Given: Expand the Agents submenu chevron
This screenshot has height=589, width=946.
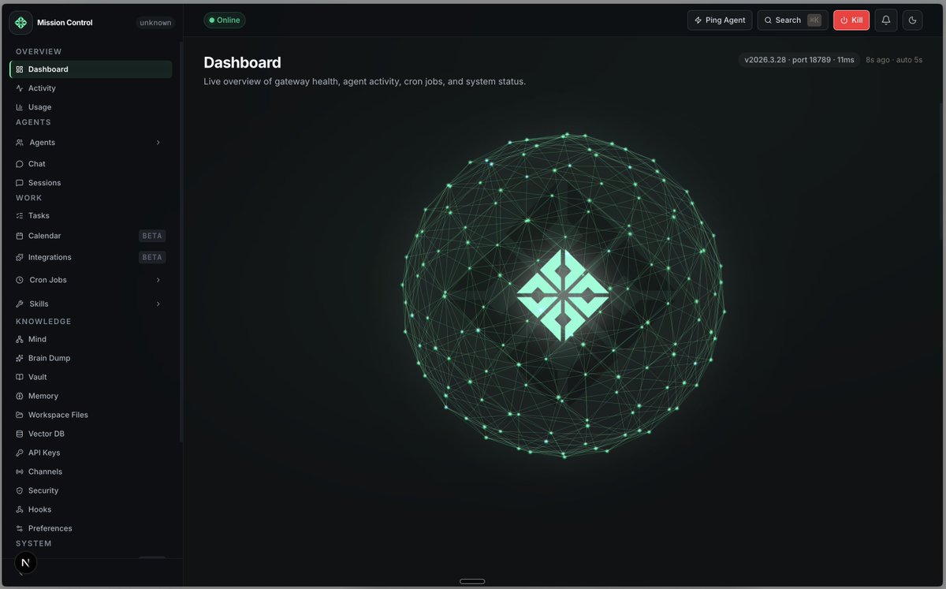Looking at the screenshot, I should coord(158,143).
